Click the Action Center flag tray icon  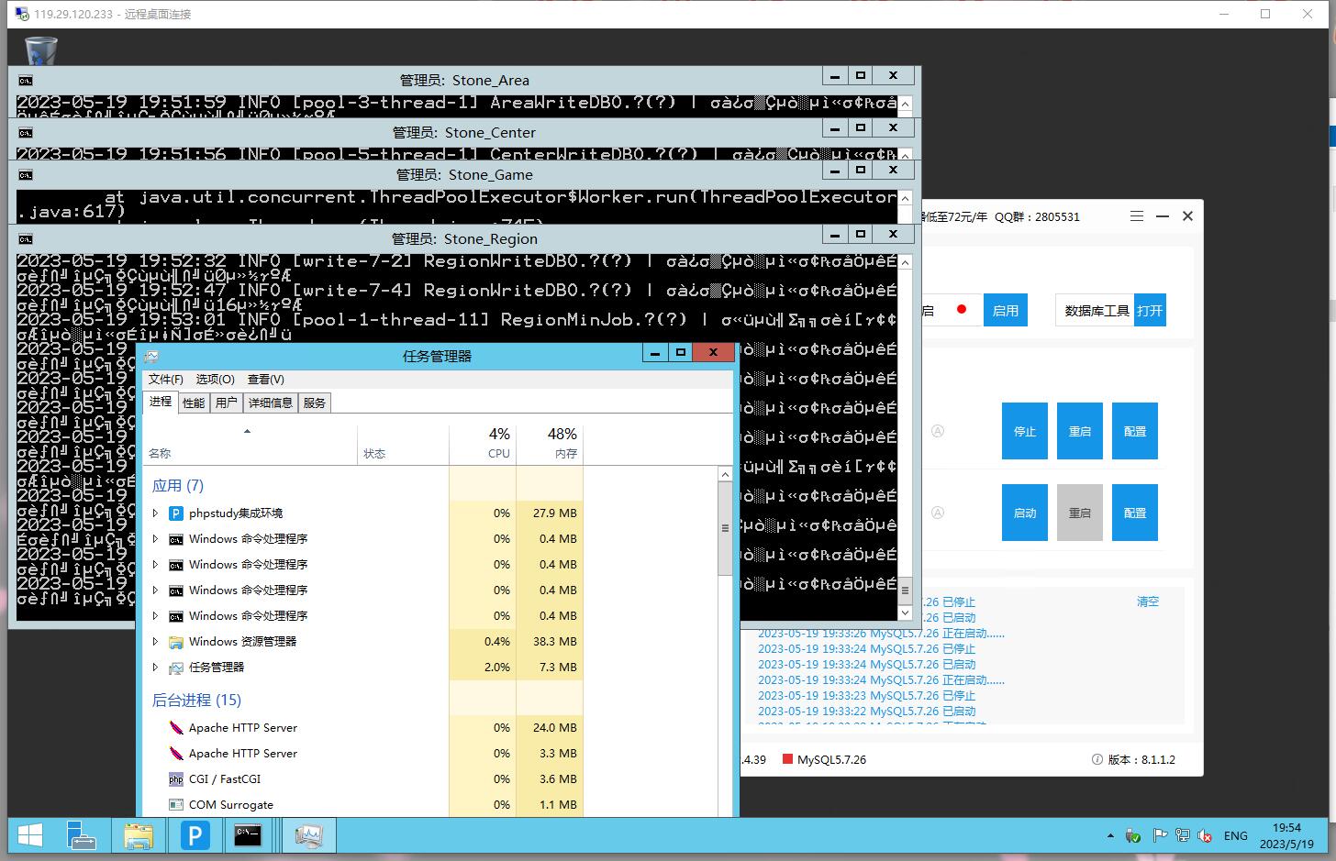point(1160,835)
